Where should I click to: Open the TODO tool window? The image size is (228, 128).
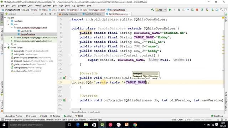tap(79, 116)
